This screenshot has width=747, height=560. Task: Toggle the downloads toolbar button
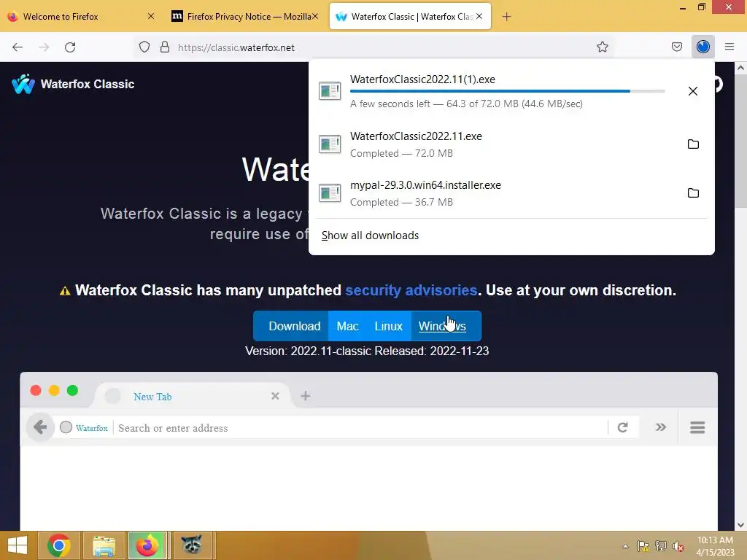(703, 47)
